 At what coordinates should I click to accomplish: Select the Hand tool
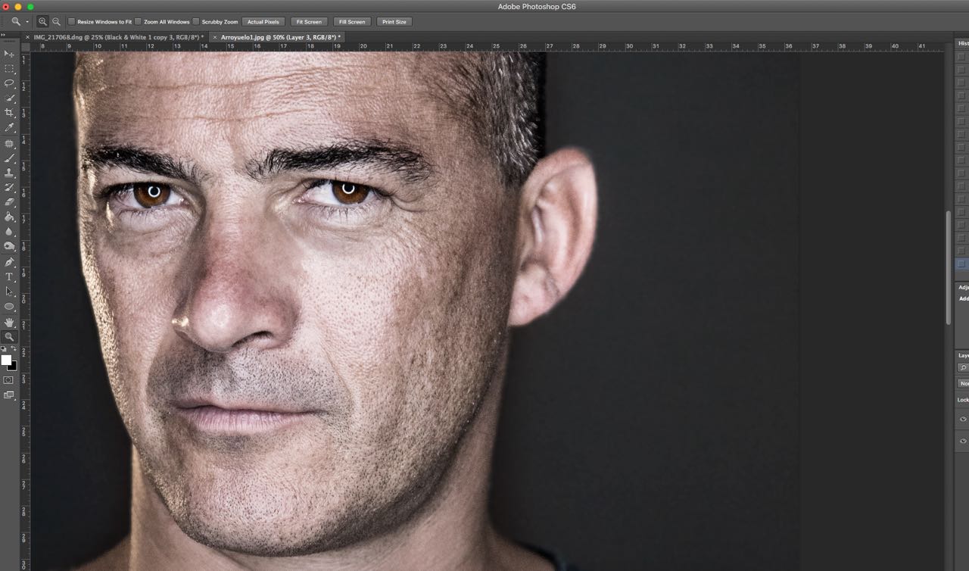pyautogui.click(x=9, y=322)
